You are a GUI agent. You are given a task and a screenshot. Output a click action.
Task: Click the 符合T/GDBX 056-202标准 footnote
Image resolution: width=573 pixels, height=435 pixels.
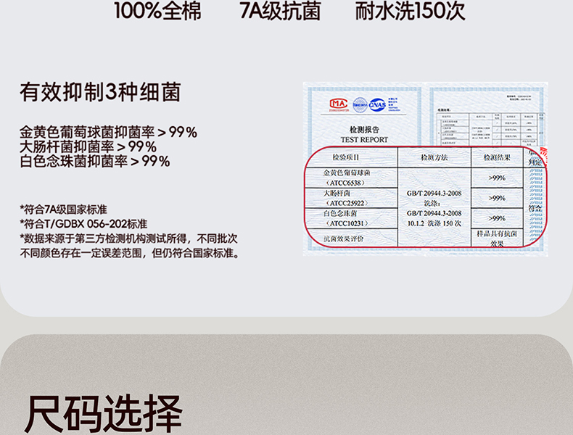click(83, 223)
